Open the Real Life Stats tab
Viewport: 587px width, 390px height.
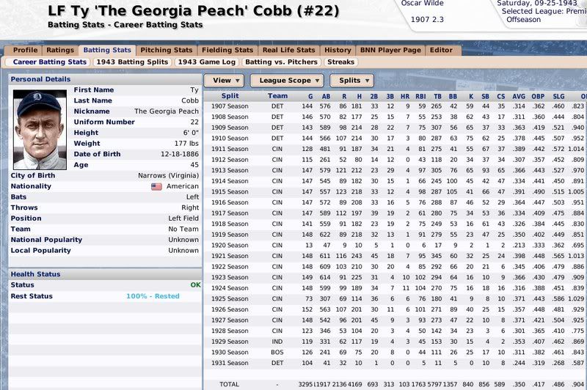tap(288, 50)
